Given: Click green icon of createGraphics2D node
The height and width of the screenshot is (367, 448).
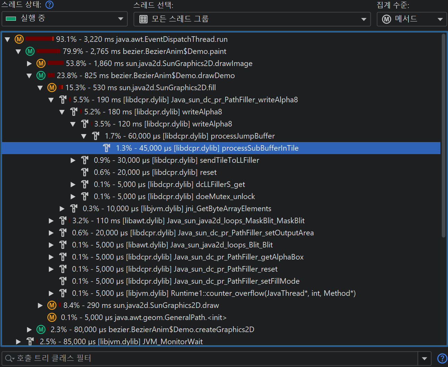Looking at the screenshot, I should (41, 330).
